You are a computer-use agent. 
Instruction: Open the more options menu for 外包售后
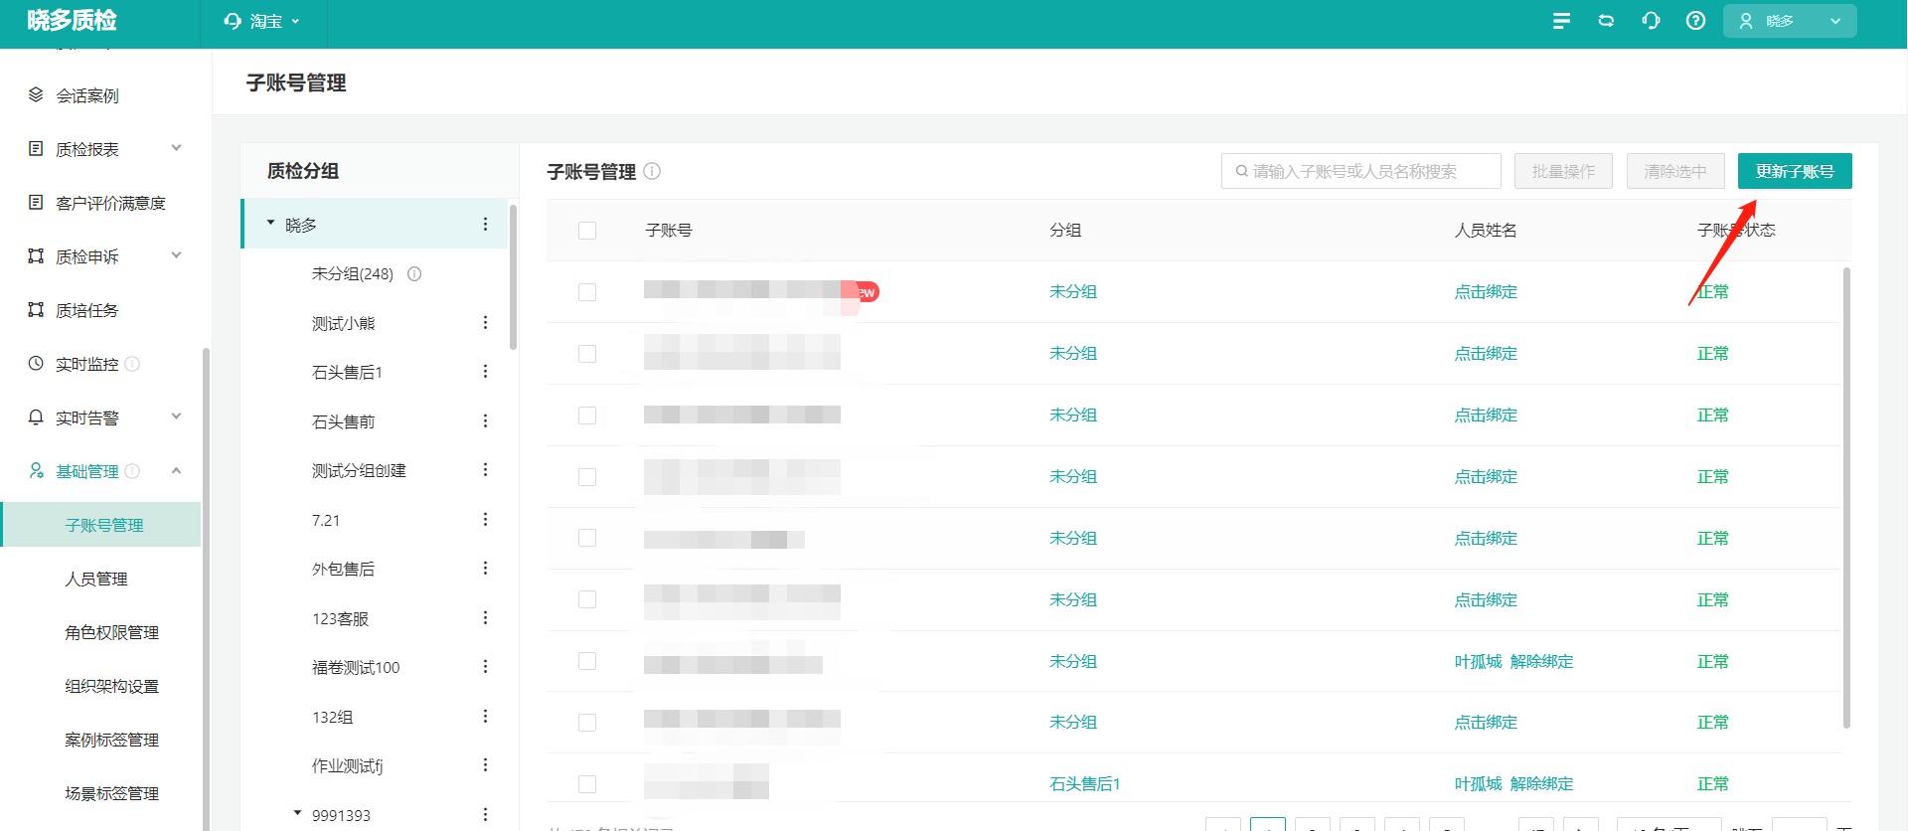pos(485,568)
